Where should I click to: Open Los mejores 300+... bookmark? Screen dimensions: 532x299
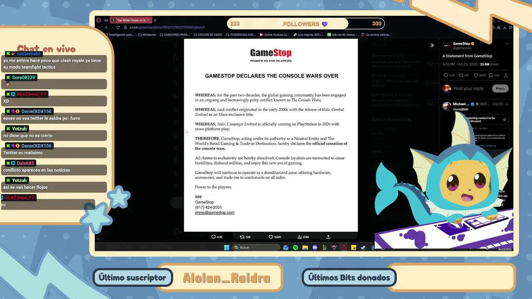click(x=308, y=35)
